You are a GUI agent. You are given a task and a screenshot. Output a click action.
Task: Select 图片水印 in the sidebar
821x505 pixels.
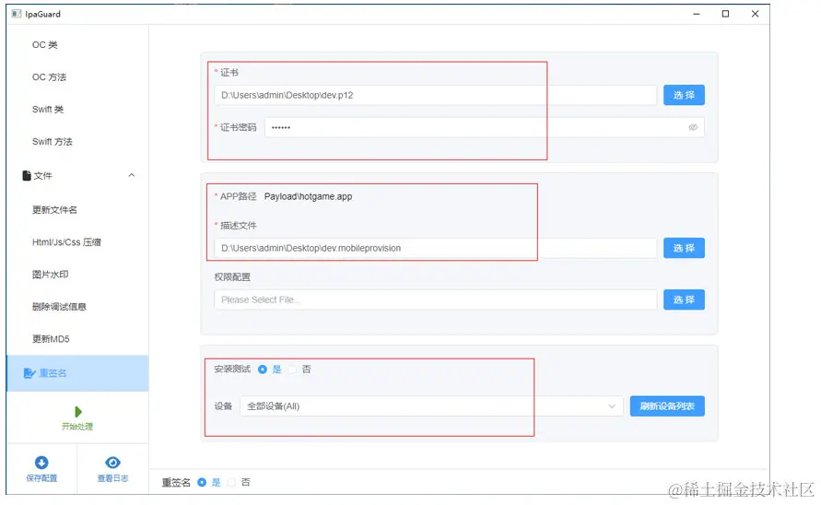pos(51,275)
